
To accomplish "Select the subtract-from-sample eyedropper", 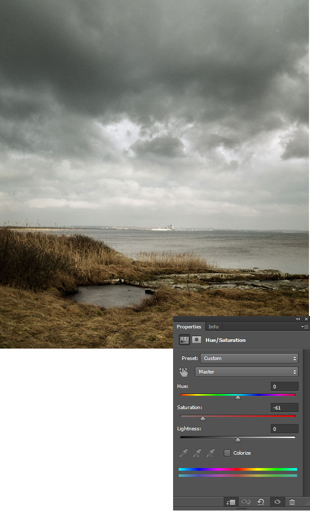I will [x=211, y=453].
